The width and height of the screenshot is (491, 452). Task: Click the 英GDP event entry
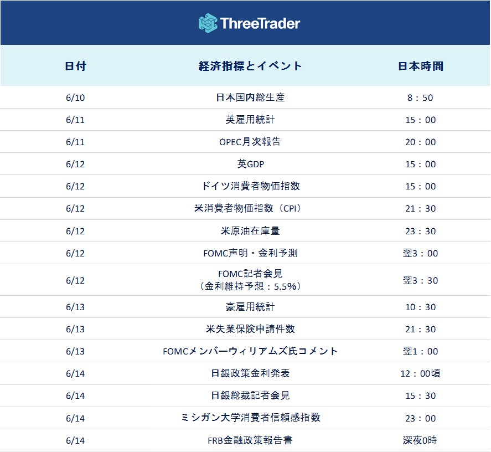click(250, 164)
